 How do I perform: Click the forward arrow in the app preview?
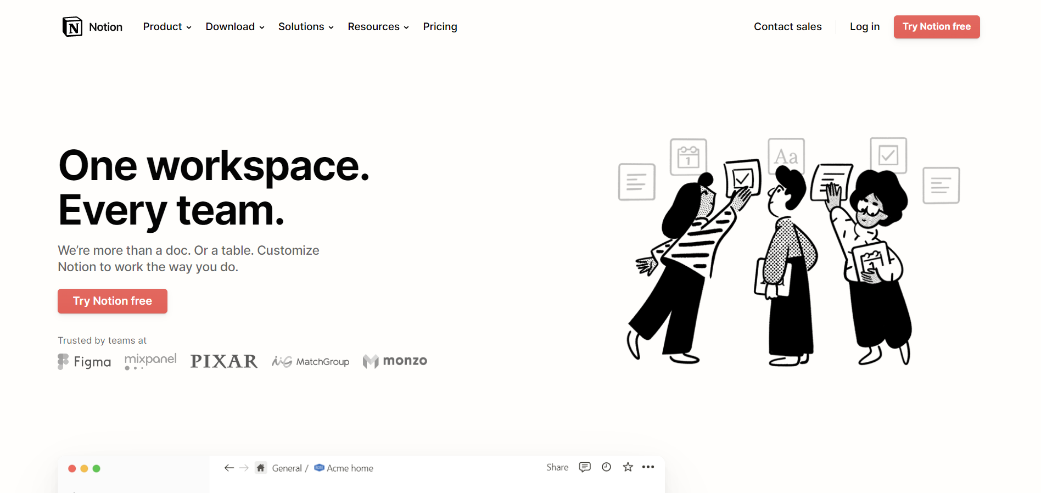[x=244, y=468]
